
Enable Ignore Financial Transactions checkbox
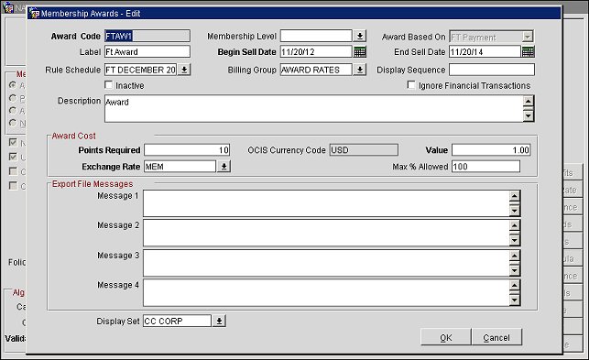(x=411, y=85)
